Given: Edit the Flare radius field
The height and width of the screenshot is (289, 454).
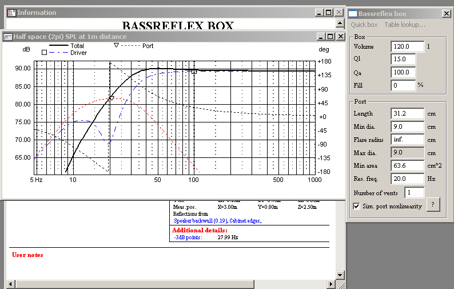Looking at the screenshot, I should [x=407, y=140].
